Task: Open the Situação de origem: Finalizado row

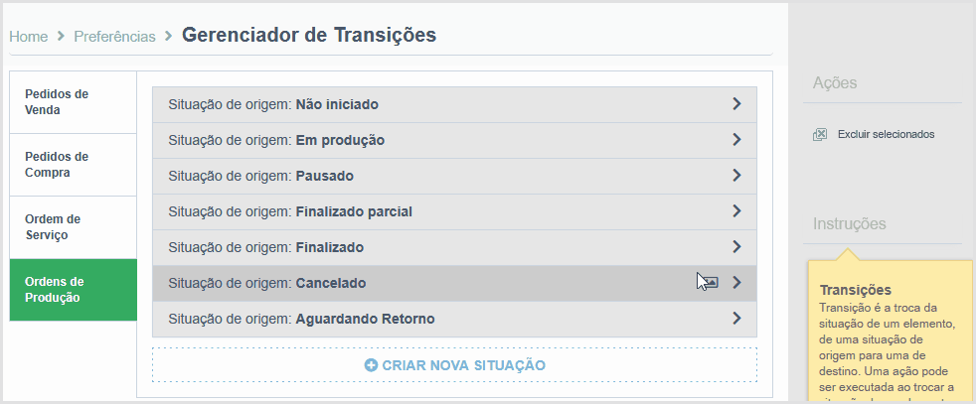Action: (454, 247)
